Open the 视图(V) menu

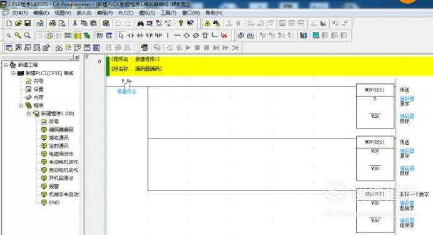pos(63,13)
